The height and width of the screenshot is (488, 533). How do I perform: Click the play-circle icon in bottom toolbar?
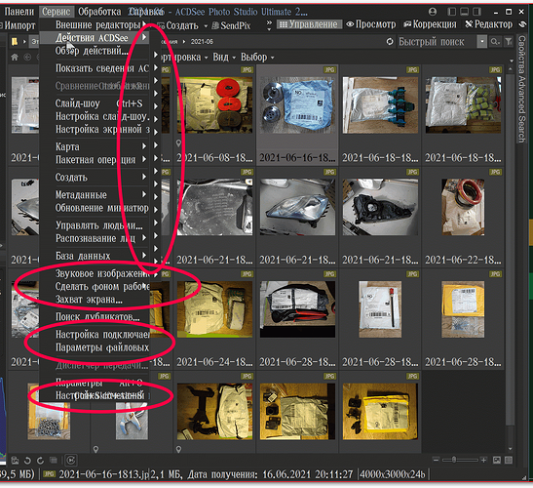coord(71,461)
